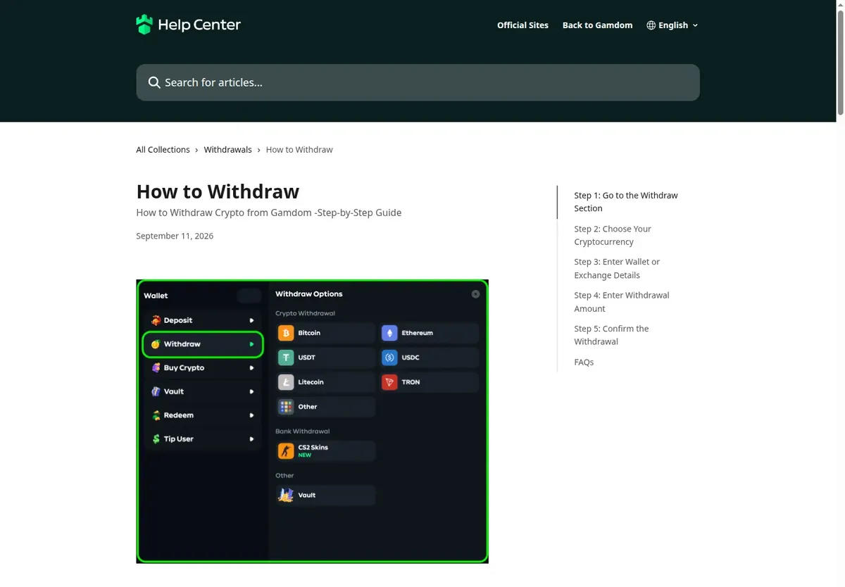Click the Help Center logo

(x=188, y=25)
